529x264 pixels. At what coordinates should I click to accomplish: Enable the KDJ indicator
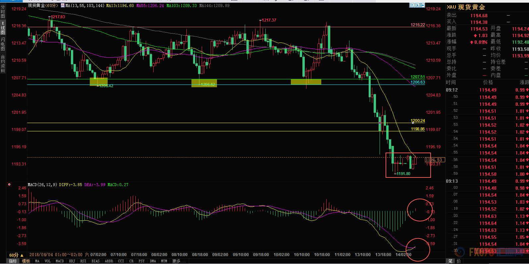pyautogui.click(x=72, y=261)
